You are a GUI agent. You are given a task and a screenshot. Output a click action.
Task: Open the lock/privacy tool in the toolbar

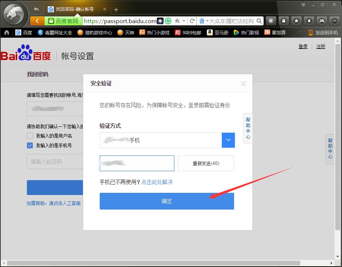[x=284, y=21]
